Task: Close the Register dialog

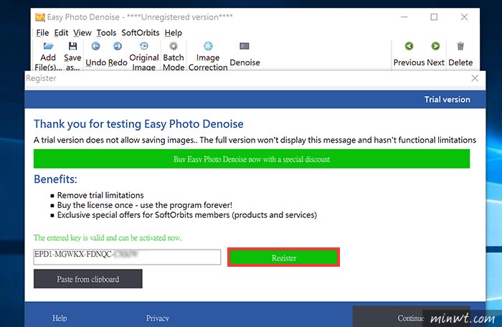Action: coord(475,78)
